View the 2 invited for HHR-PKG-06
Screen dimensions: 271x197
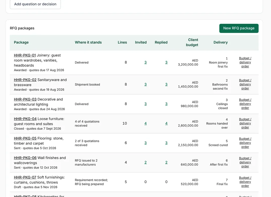tap(146, 163)
